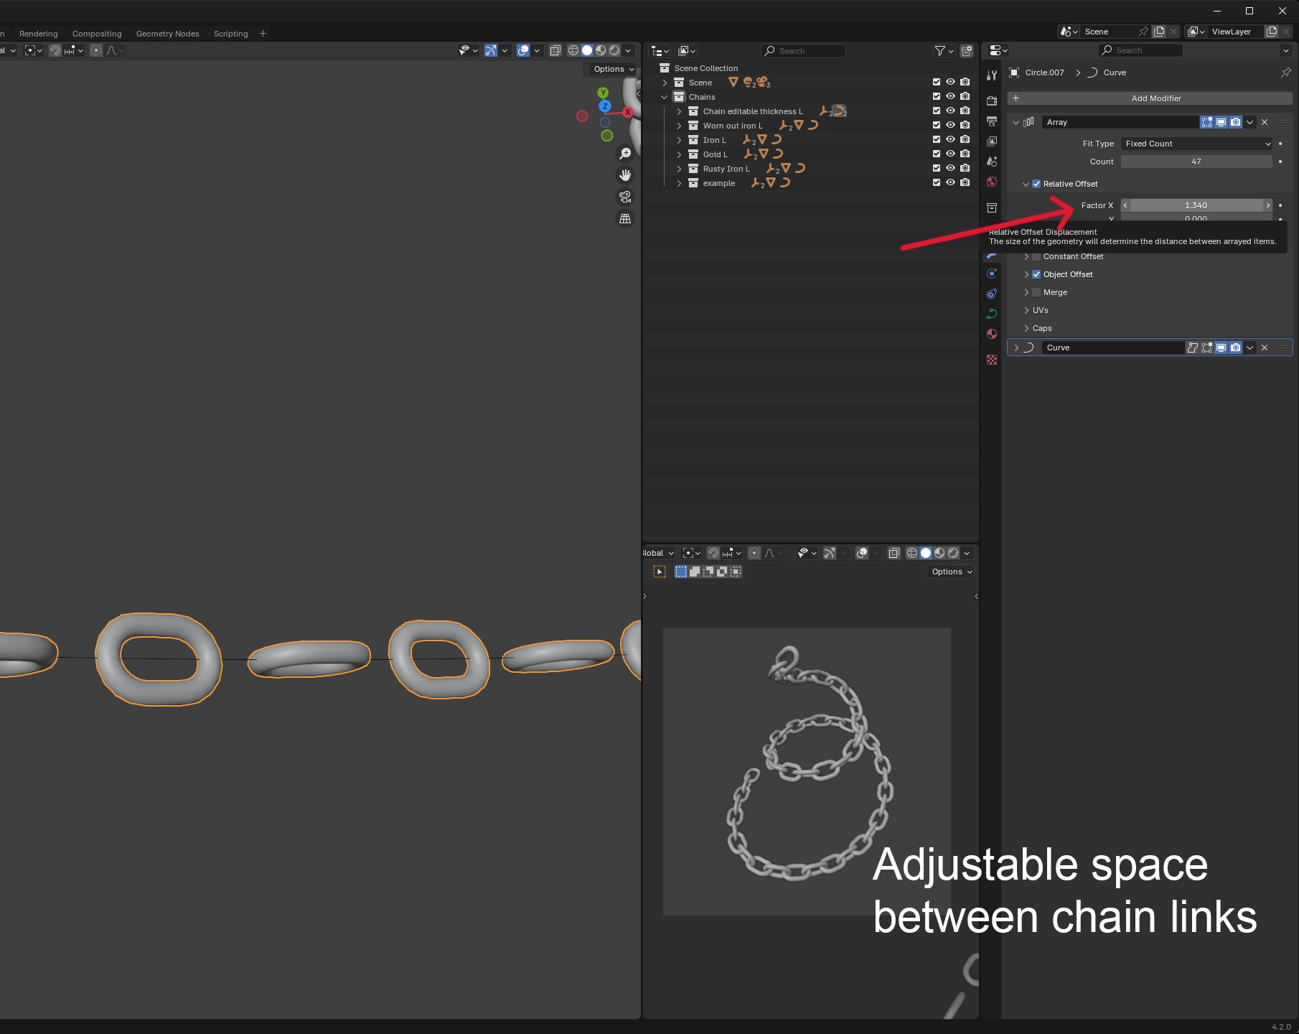Open Array modifier extra options dropdown

click(x=1250, y=122)
